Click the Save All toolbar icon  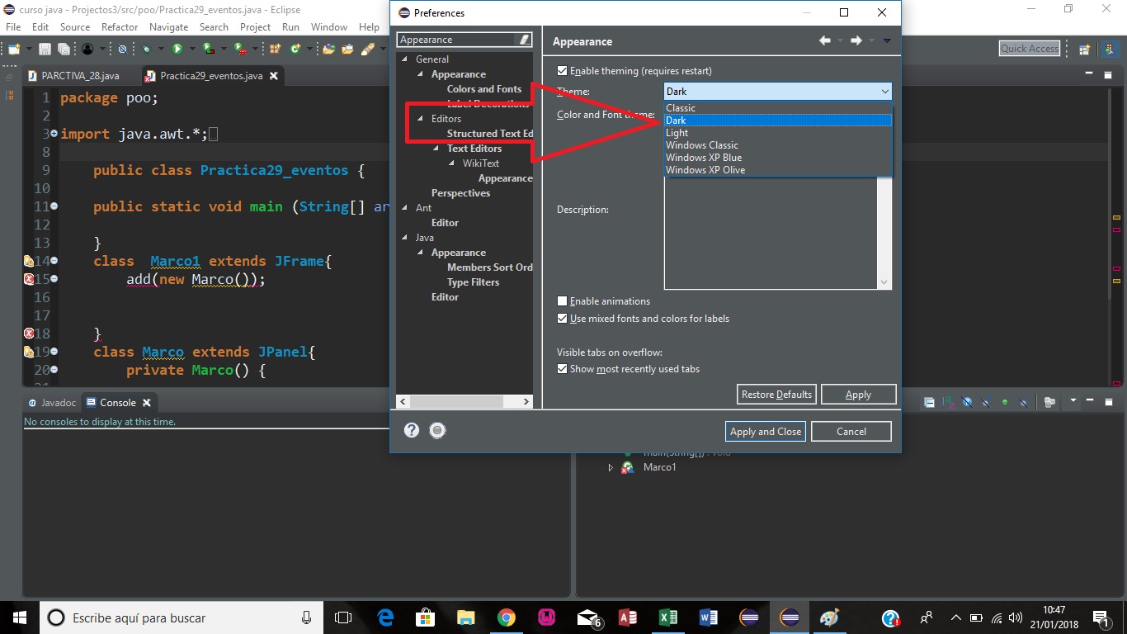(65, 48)
